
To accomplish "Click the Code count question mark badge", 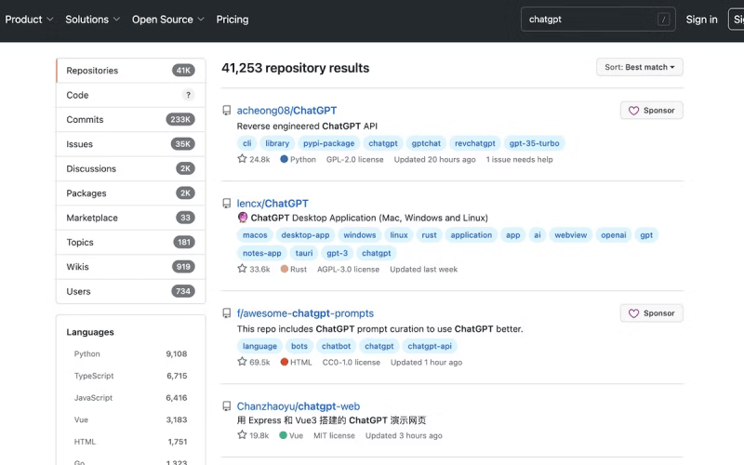I will [x=189, y=95].
